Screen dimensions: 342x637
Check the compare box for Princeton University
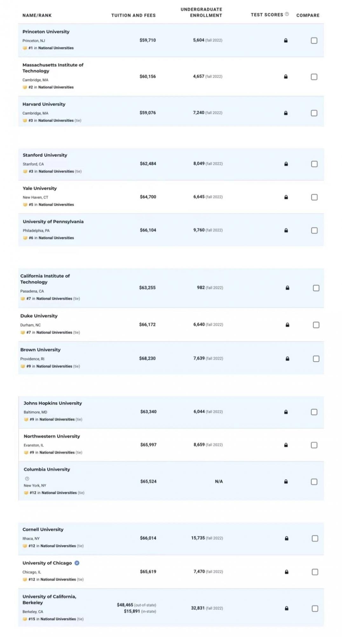point(314,40)
